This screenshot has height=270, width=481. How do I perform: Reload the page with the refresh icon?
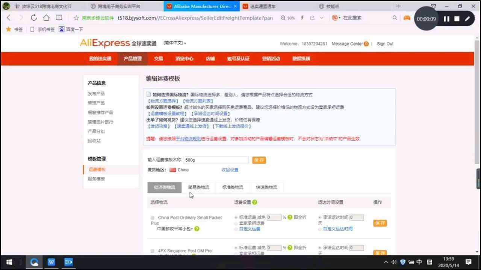pos(33,18)
